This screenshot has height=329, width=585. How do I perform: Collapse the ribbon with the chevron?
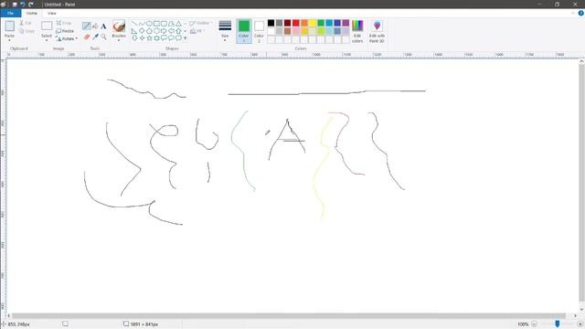click(573, 13)
